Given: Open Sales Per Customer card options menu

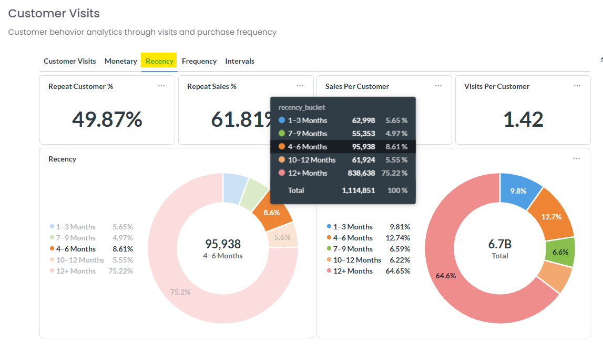Looking at the screenshot, I should pyautogui.click(x=438, y=86).
